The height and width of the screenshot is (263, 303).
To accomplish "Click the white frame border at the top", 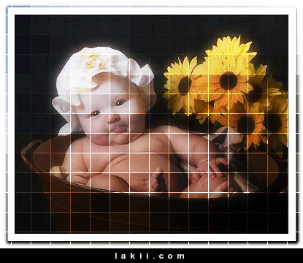I will tap(151, 11).
